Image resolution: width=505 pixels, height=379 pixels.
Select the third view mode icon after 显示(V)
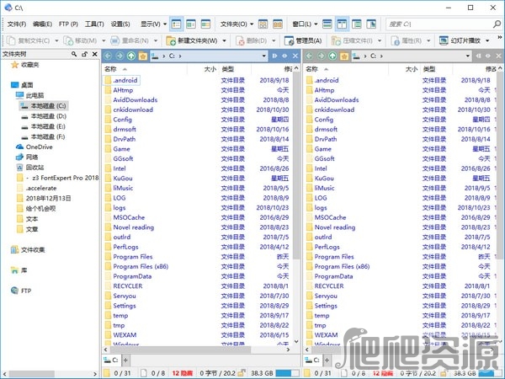tap(205, 24)
